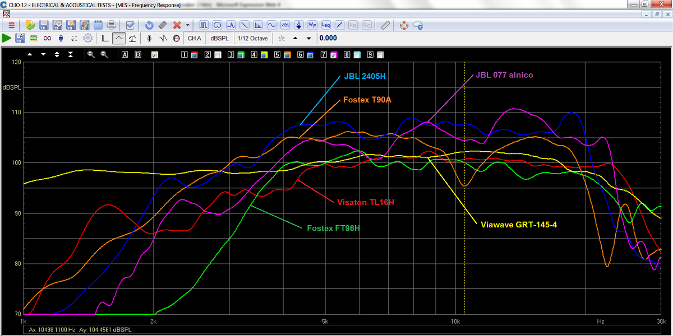Click the Fostex T90A curve label
This screenshot has width=673, height=336.
pos(366,100)
